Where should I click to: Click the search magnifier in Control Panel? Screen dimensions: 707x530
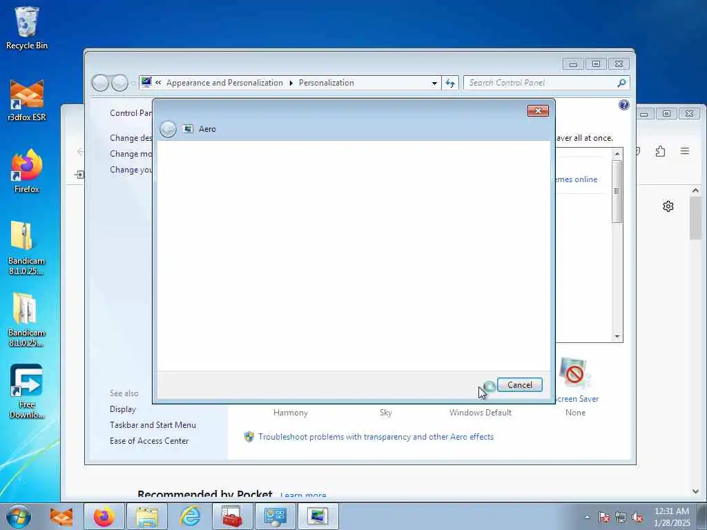point(621,83)
